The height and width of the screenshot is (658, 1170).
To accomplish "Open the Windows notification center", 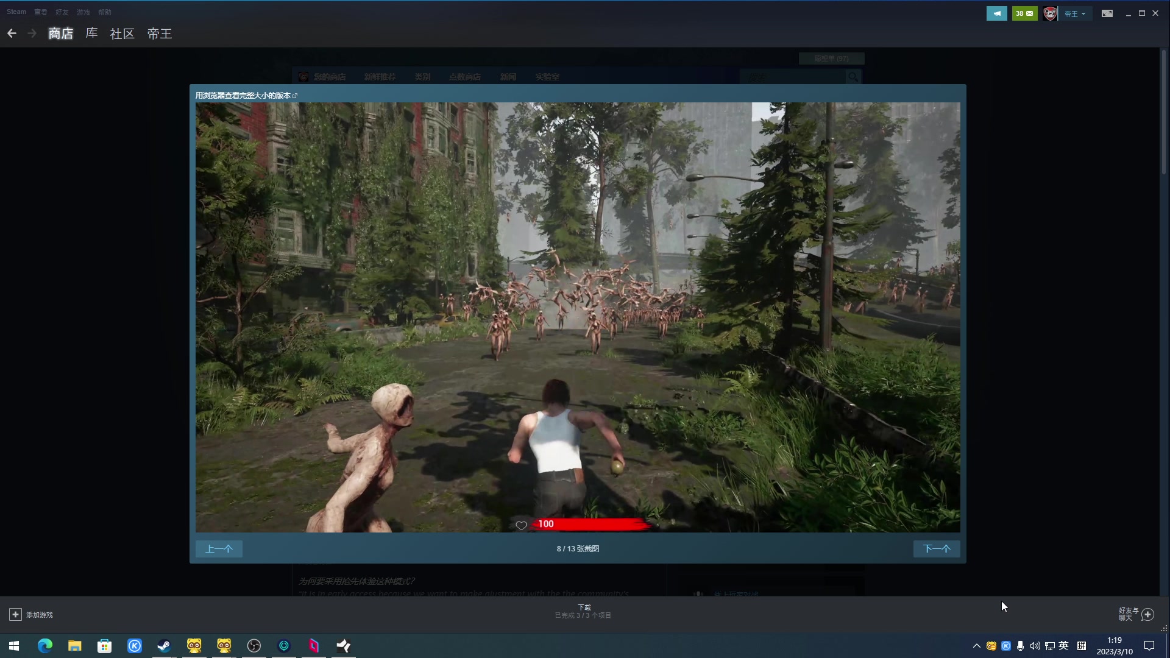I will click(x=1149, y=646).
